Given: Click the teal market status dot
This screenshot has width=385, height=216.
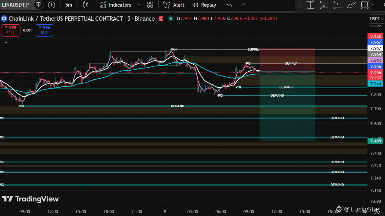Looking at the screenshot, I should click(171, 19).
